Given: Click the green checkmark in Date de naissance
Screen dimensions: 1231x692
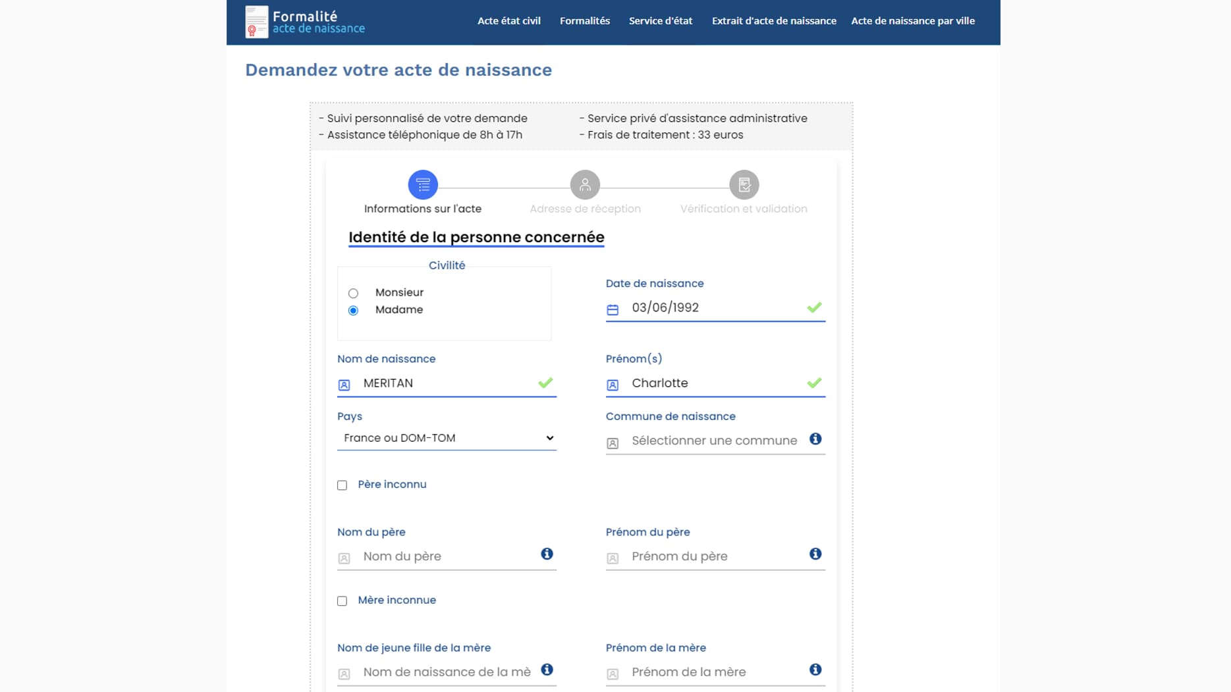Looking at the screenshot, I should pyautogui.click(x=814, y=307).
